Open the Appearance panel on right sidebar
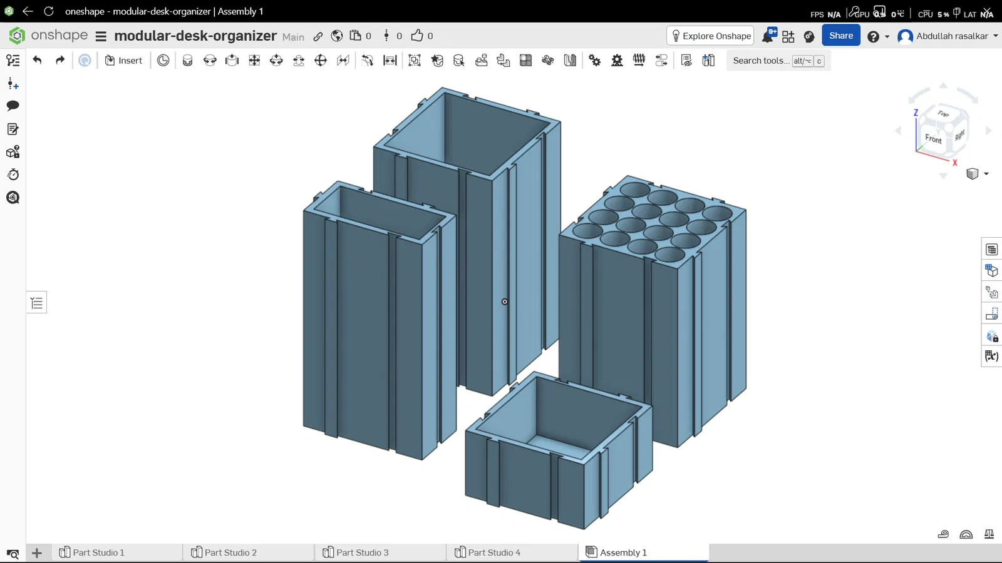The width and height of the screenshot is (1002, 563). (992, 336)
